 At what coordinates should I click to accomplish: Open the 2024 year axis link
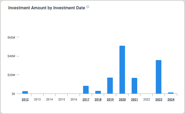[171, 99]
